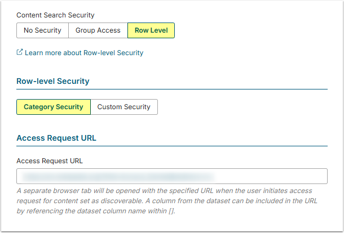Open Learn more about Row-level Security link
Screen dimensions: 344x233
coord(84,53)
